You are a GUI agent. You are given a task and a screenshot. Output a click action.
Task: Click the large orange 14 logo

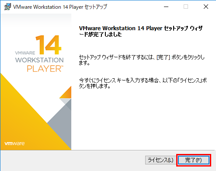(x=48, y=45)
